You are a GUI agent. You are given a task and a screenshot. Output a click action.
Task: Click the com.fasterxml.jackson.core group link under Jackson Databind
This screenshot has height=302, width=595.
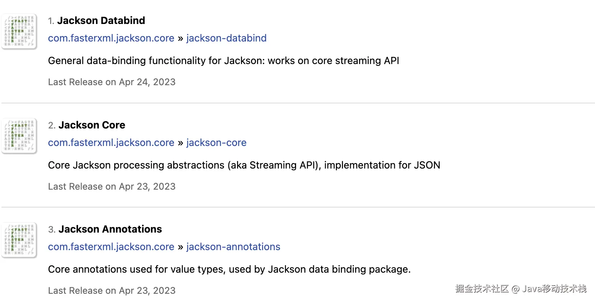point(111,38)
